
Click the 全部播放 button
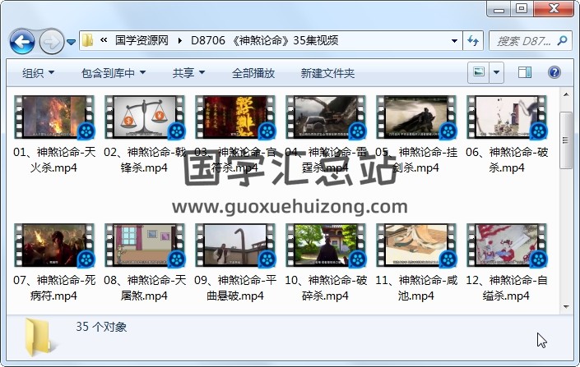(253, 73)
